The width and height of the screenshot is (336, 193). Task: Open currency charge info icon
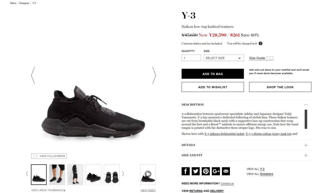(x=260, y=43)
